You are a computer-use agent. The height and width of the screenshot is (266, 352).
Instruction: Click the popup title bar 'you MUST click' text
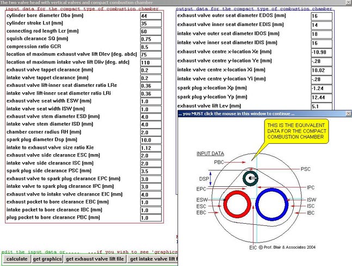pos(237,114)
